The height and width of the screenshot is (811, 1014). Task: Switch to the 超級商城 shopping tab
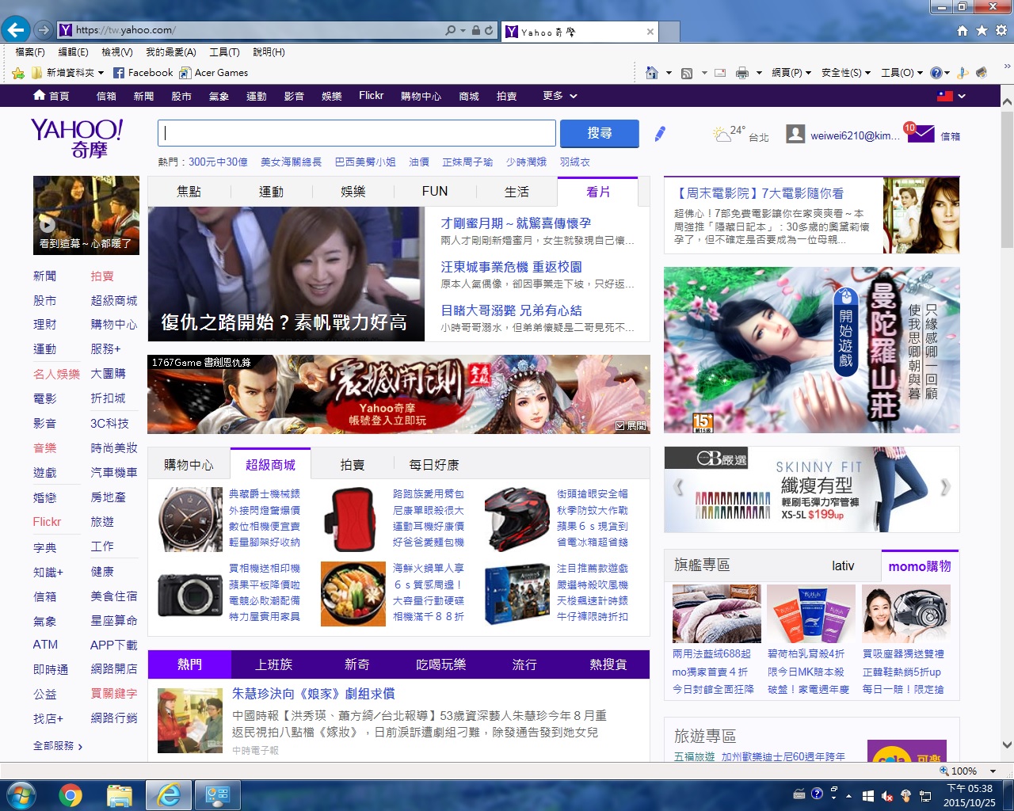click(x=270, y=464)
